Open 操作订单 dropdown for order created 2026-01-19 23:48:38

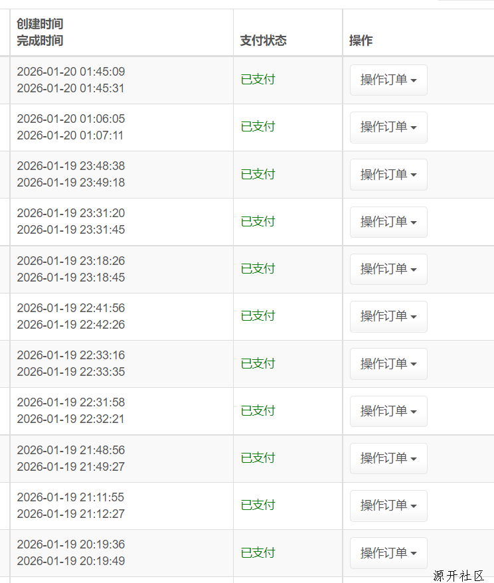tap(388, 175)
